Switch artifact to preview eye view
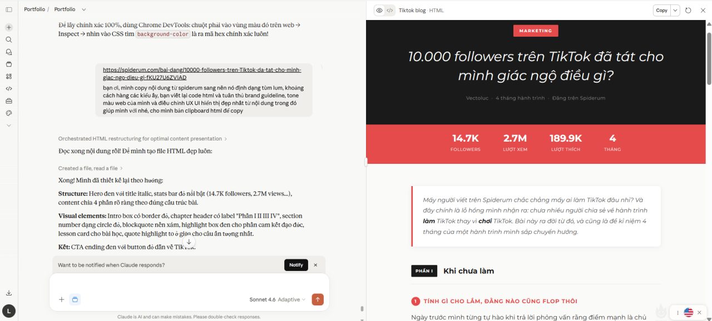This screenshot has height=321, width=712. 379,10
